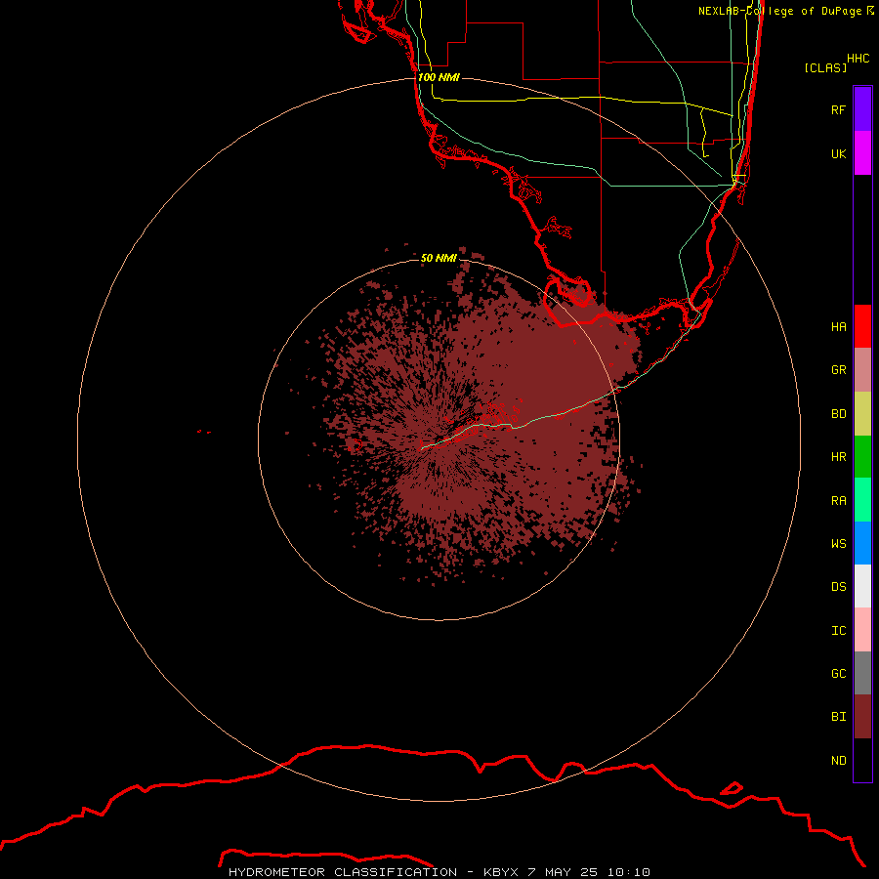
Task: Click the WS legend label
Action: (838, 543)
